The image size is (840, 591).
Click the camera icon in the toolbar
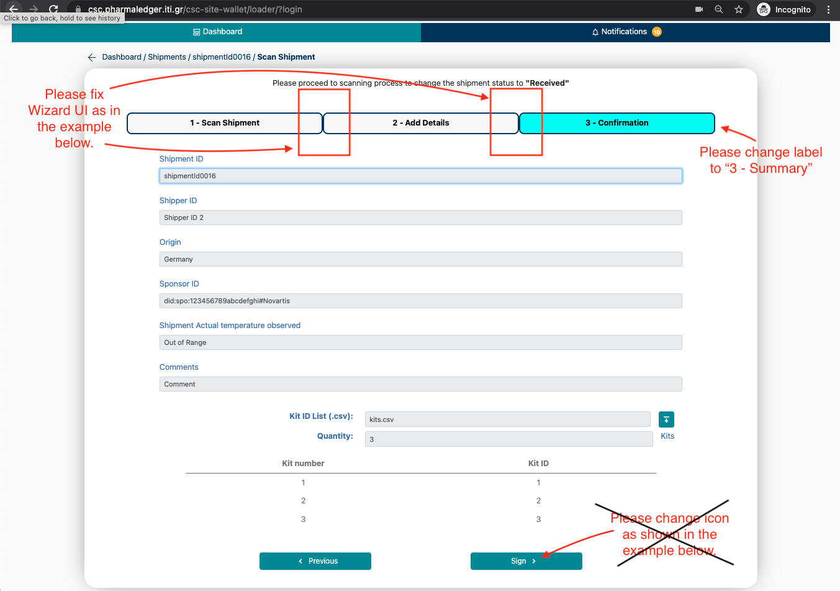698,9
